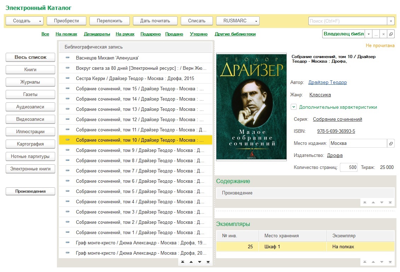Viewport: 400px width, 272px height.
Task: Click the Количество страниц field with 500
Action: [x=349, y=167]
